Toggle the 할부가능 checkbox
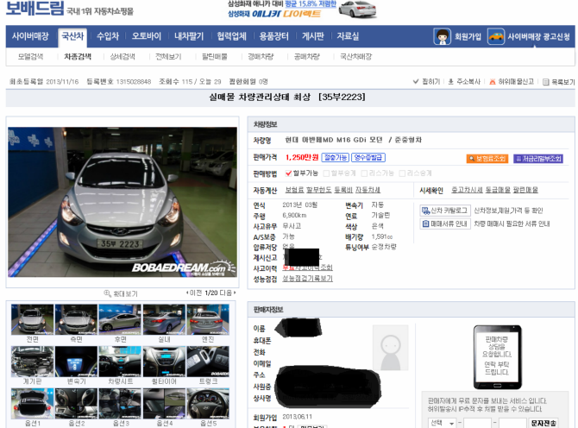Image resolution: width=578 pixels, height=428 pixels. click(289, 173)
